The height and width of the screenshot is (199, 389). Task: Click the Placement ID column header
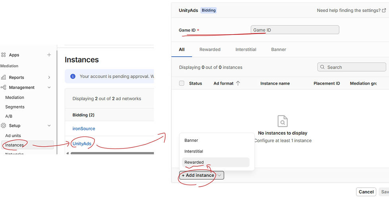tap(327, 83)
